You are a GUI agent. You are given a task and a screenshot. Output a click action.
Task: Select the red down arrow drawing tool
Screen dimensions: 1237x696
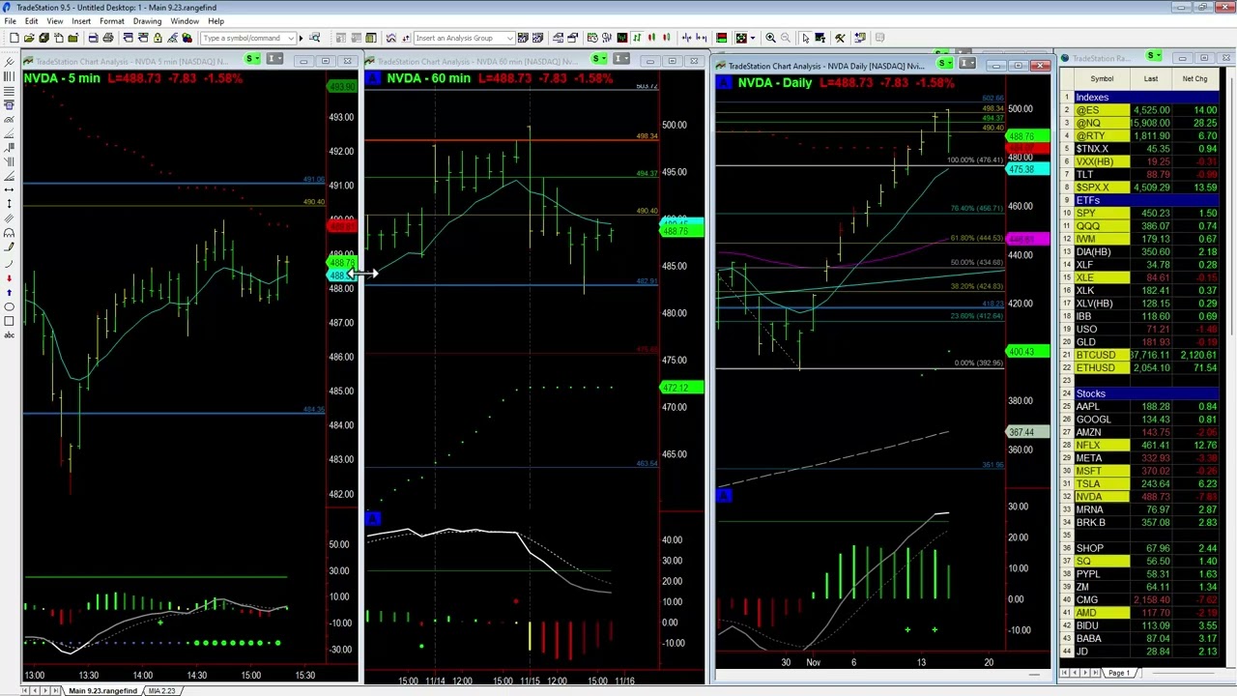pyautogui.click(x=9, y=277)
